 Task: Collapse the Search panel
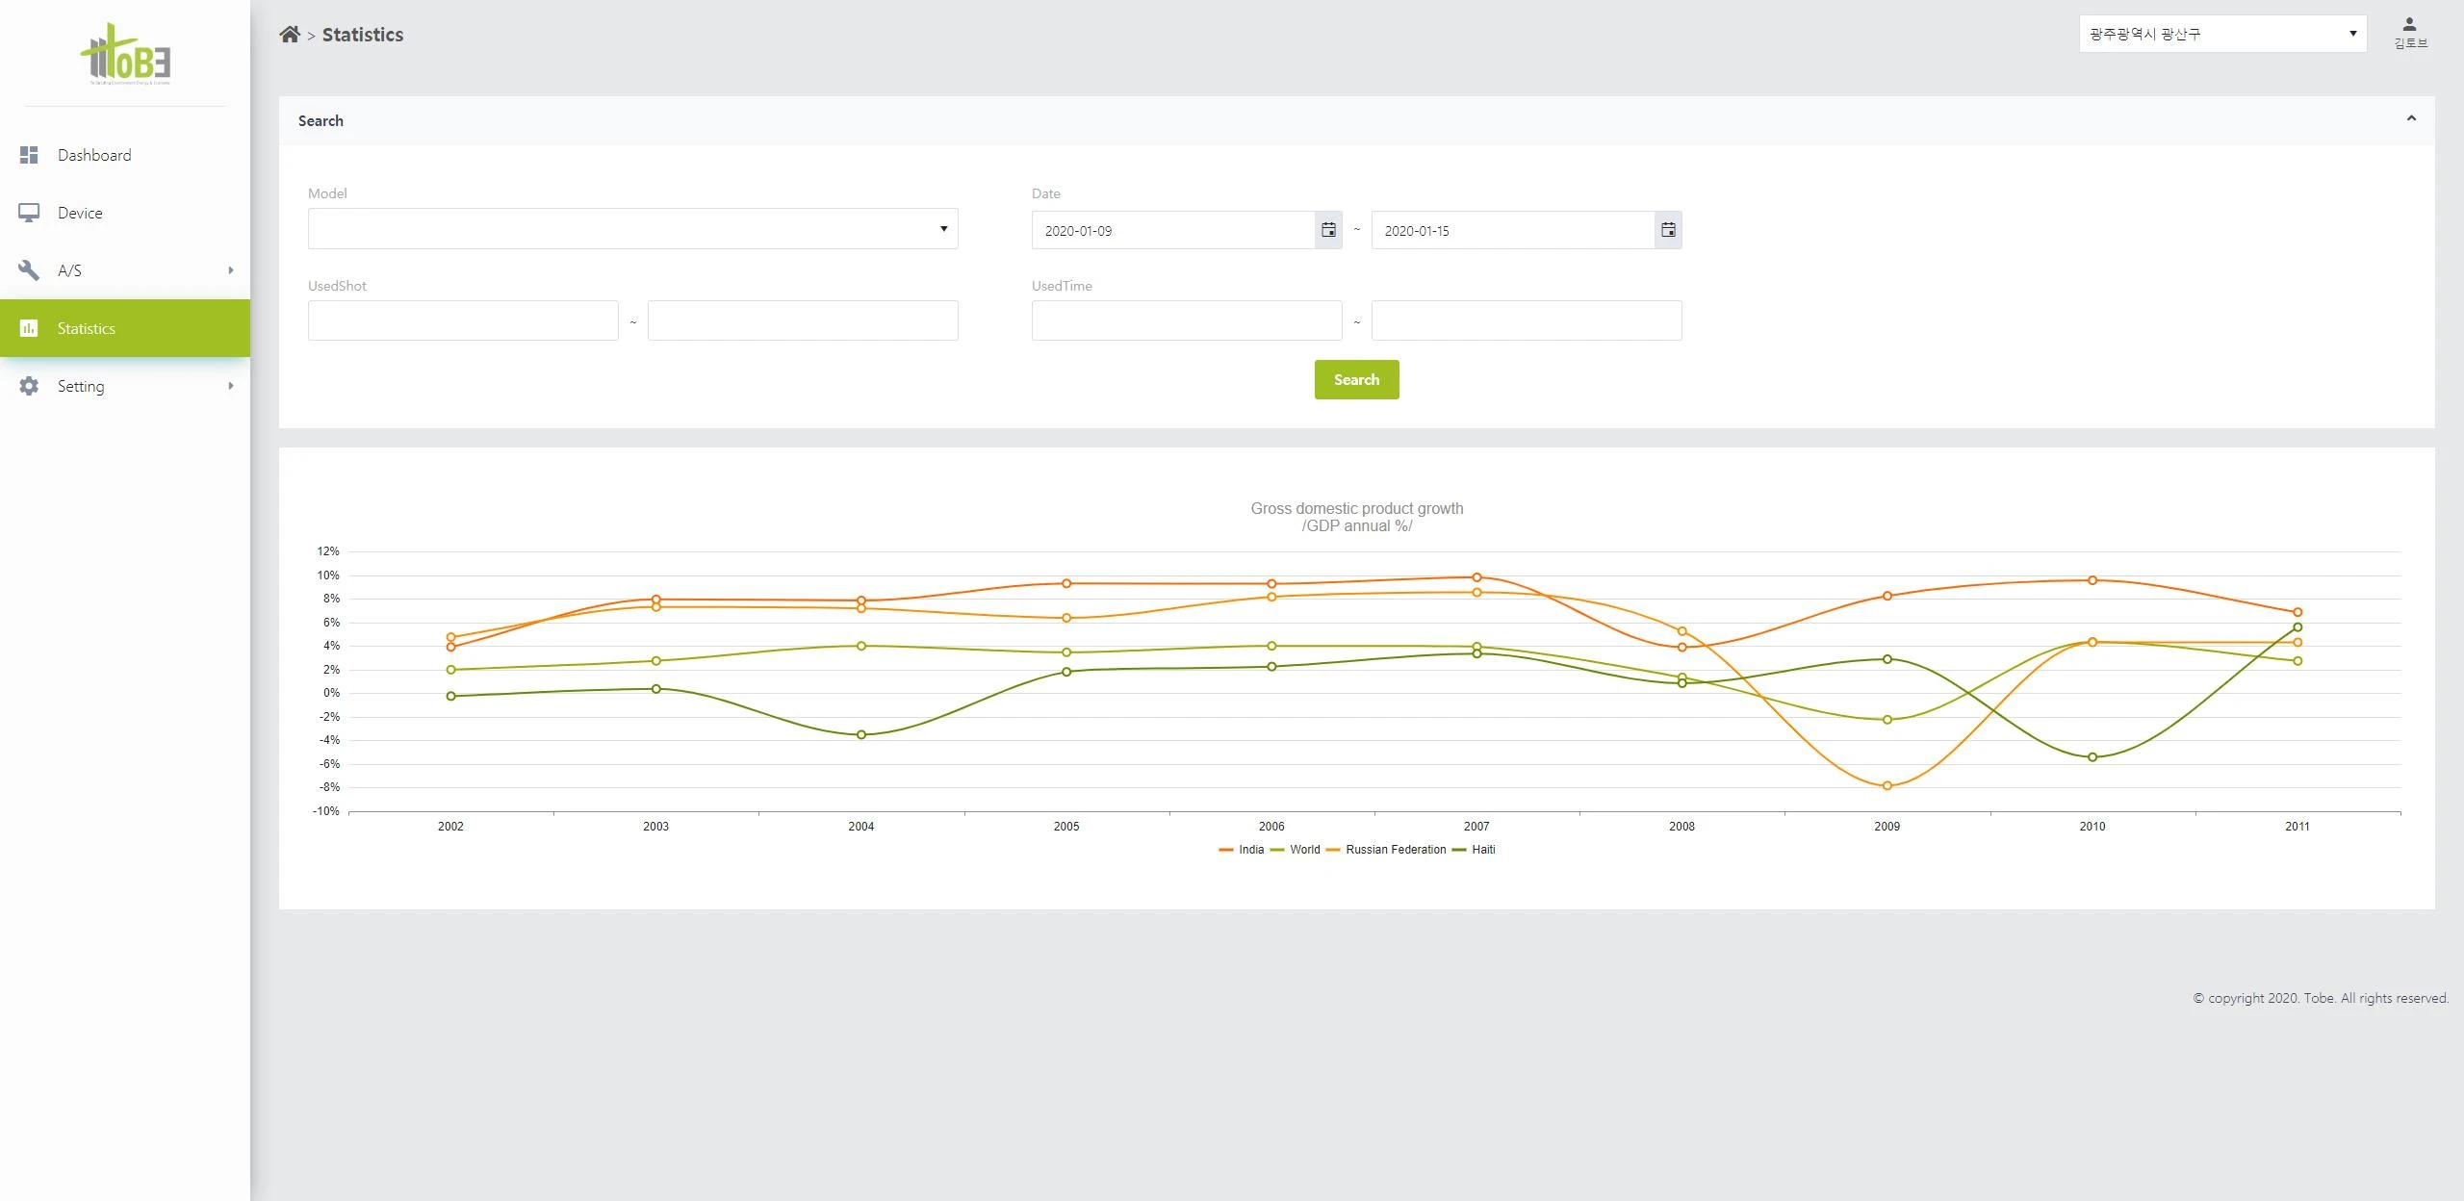click(2411, 118)
